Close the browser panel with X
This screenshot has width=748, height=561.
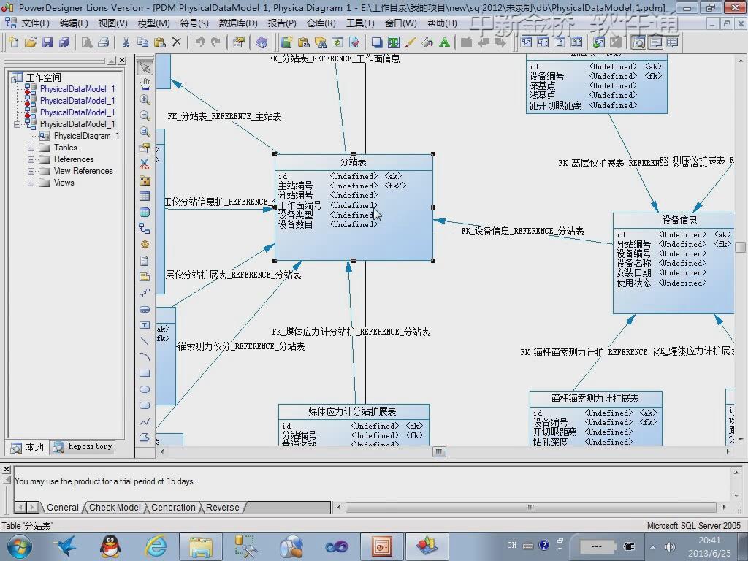pos(123,61)
